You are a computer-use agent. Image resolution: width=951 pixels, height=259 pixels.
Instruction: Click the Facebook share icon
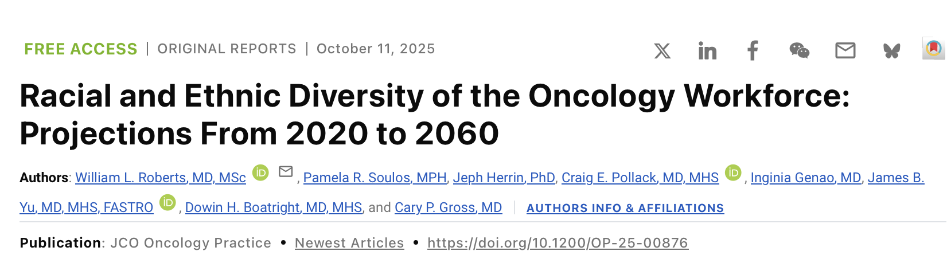753,51
